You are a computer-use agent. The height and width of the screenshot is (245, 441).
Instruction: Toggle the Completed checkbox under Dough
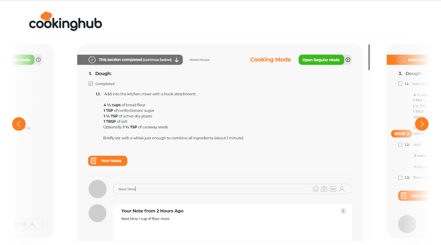91,84
